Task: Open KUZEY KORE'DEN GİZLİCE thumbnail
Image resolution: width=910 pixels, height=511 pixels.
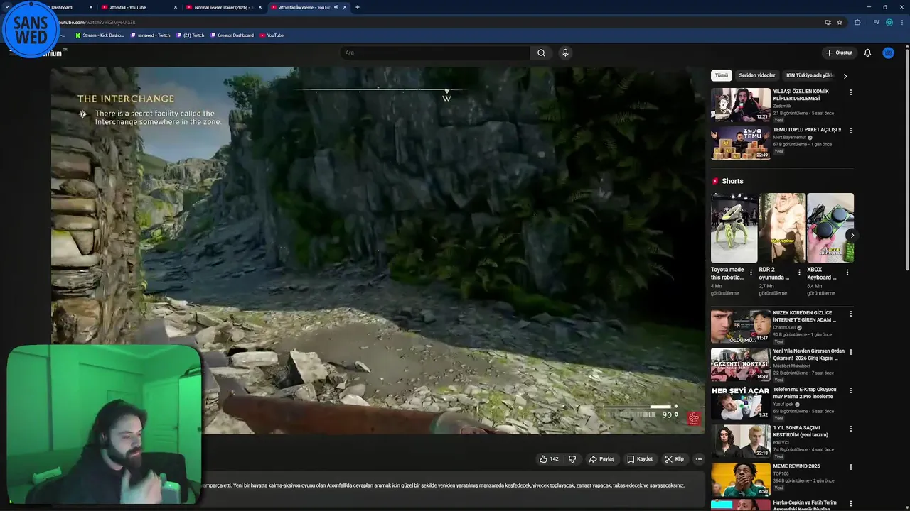Action: point(740,326)
